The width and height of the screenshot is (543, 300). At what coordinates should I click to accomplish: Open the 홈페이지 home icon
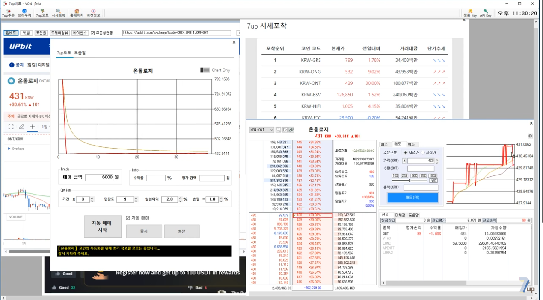(x=77, y=13)
